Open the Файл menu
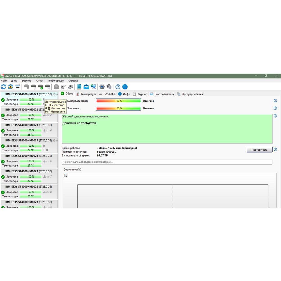Screen dimensions: 281x281 [4, 81]
